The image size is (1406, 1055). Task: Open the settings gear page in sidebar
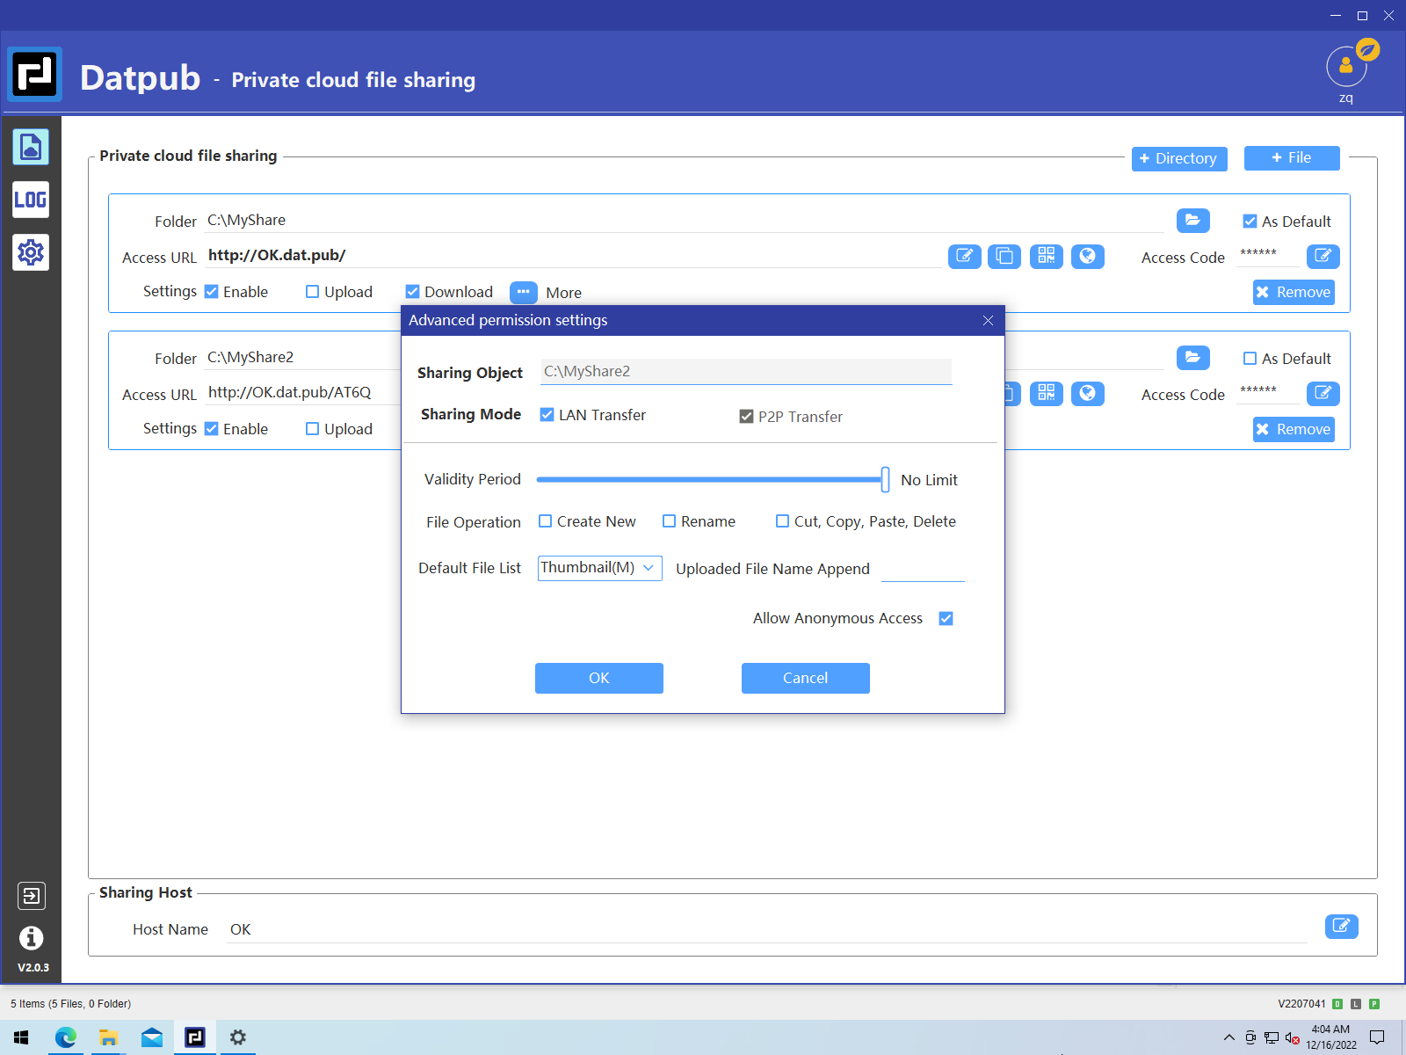pos(31,252)
